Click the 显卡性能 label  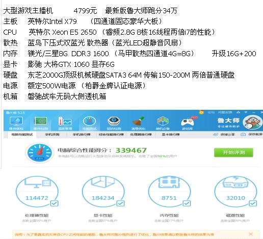tap(103, 216)
